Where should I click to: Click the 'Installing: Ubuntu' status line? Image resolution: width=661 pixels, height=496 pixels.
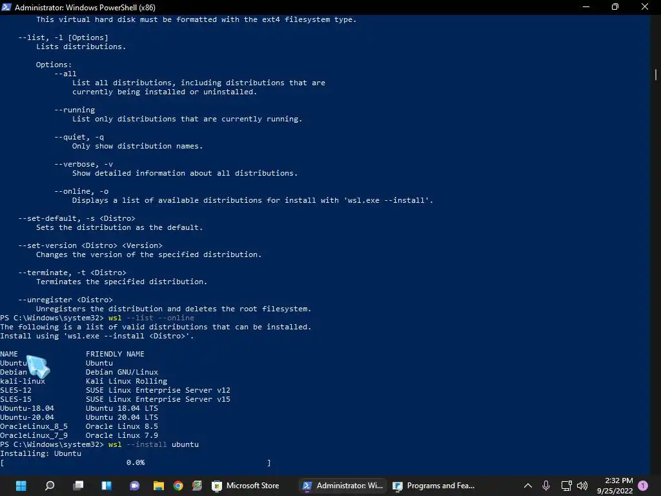point(41,453)
